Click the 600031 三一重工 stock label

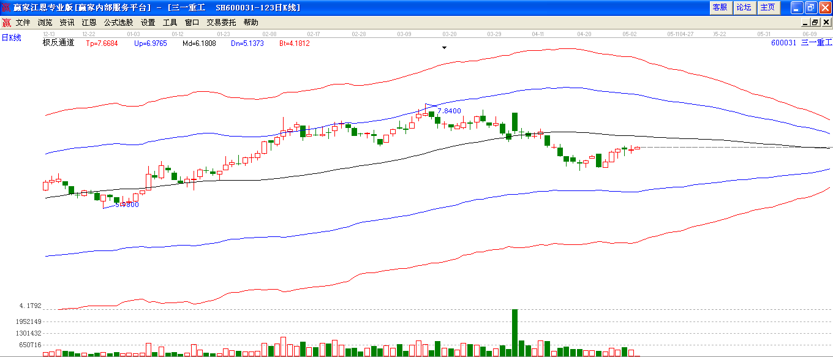[802, 43]
